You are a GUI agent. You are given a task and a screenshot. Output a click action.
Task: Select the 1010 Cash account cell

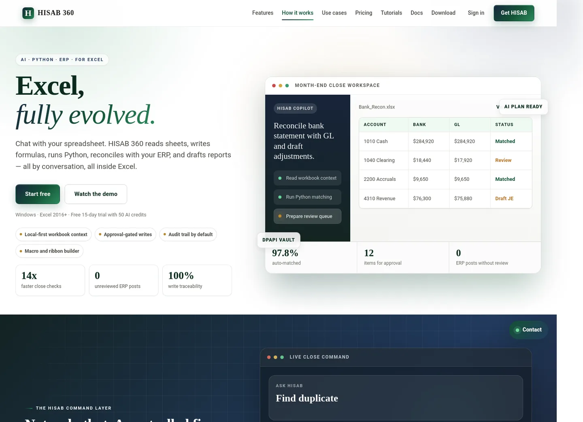(x=384, y=141)
